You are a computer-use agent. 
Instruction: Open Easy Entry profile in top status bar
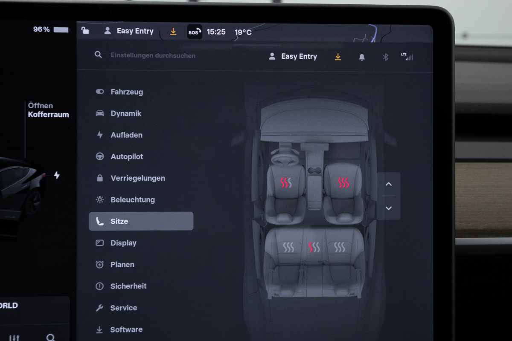[129, 31]
